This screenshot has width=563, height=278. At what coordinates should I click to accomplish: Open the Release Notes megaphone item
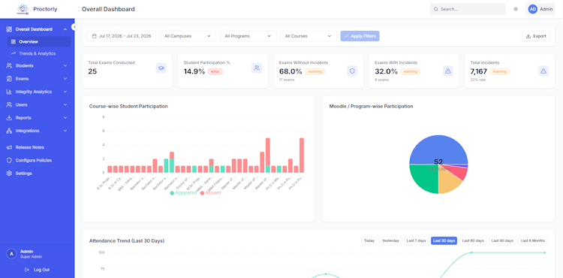click(29, 147)
